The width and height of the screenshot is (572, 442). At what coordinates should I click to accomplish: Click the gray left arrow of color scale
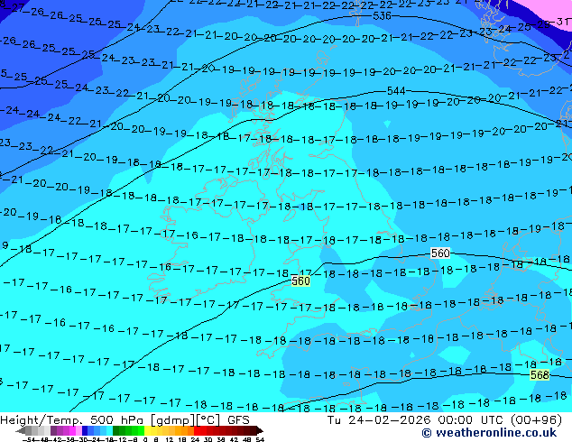coord(21,431)
